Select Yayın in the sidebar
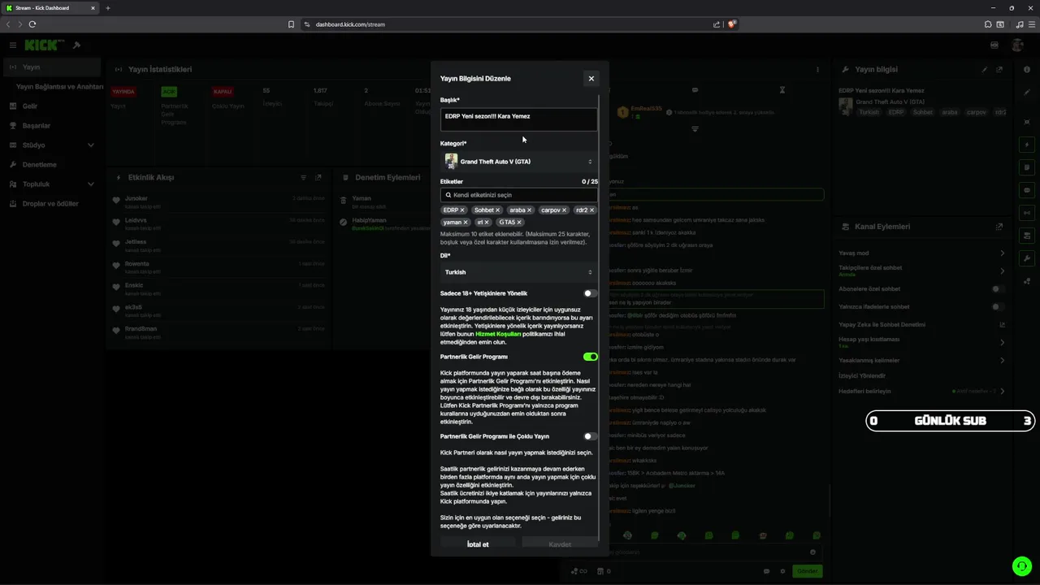This screenshot has height=585, width=1040. (50, 67)
